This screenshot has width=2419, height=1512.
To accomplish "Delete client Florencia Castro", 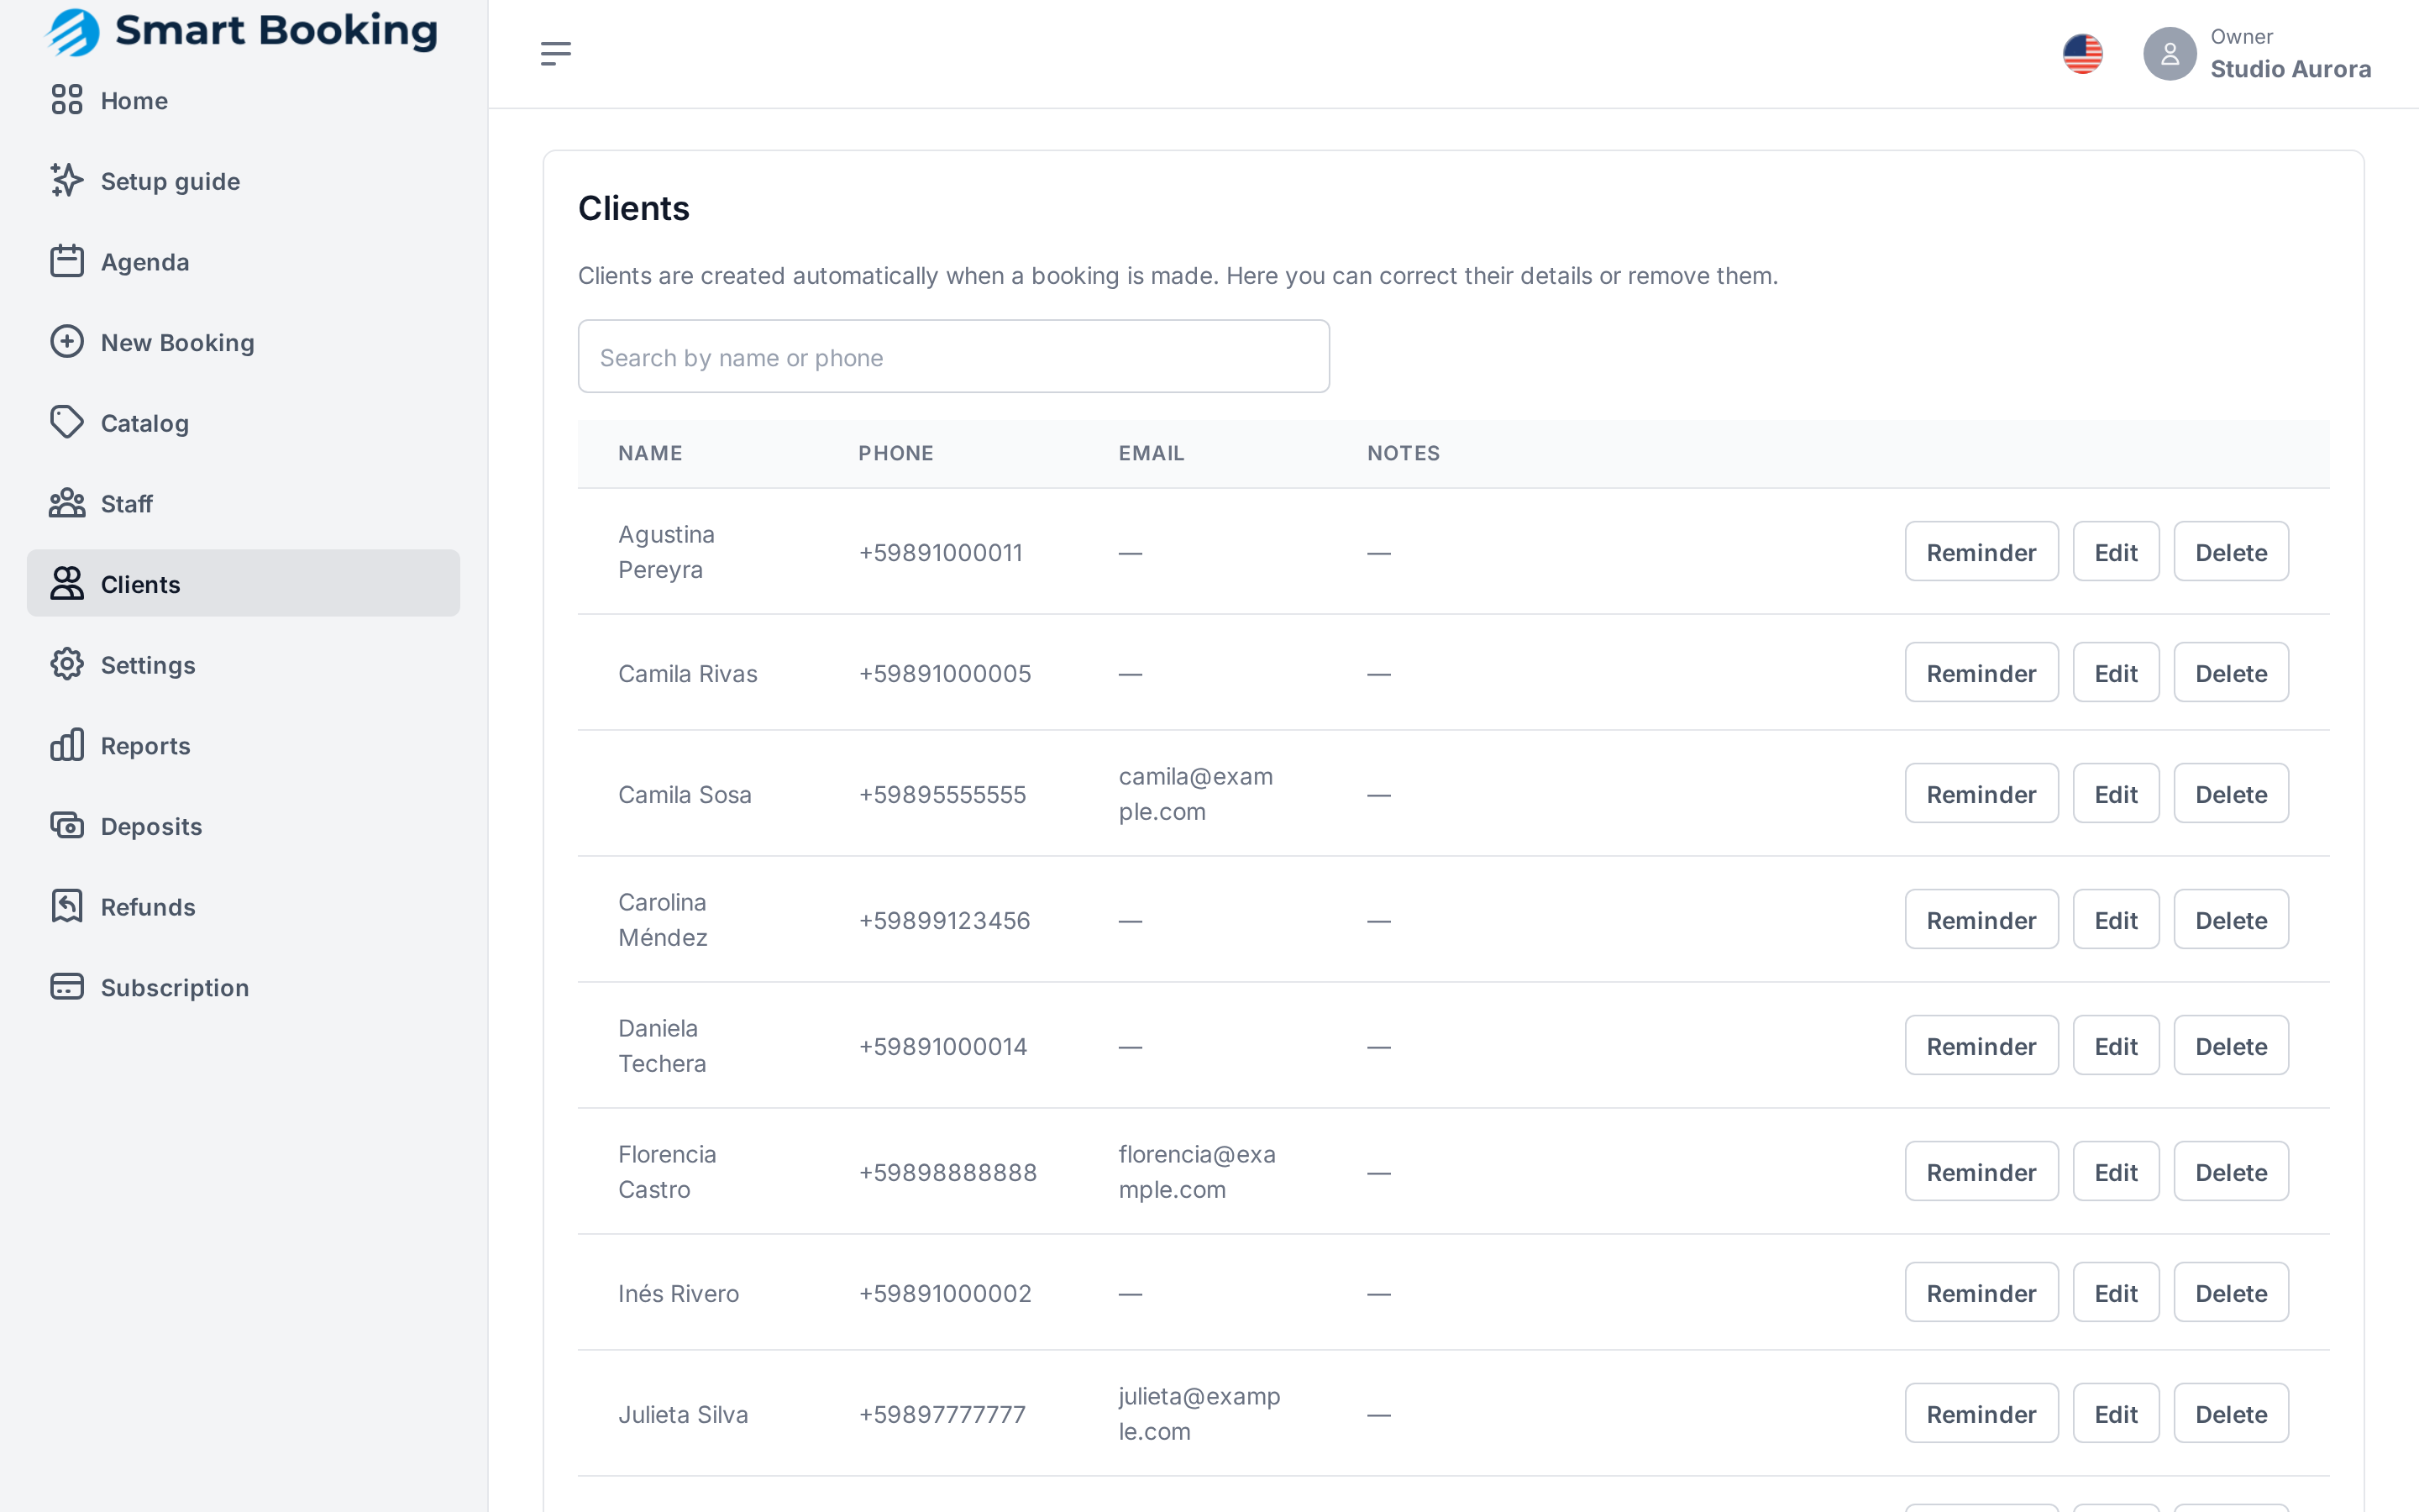I will [x=2230, y=1171].
